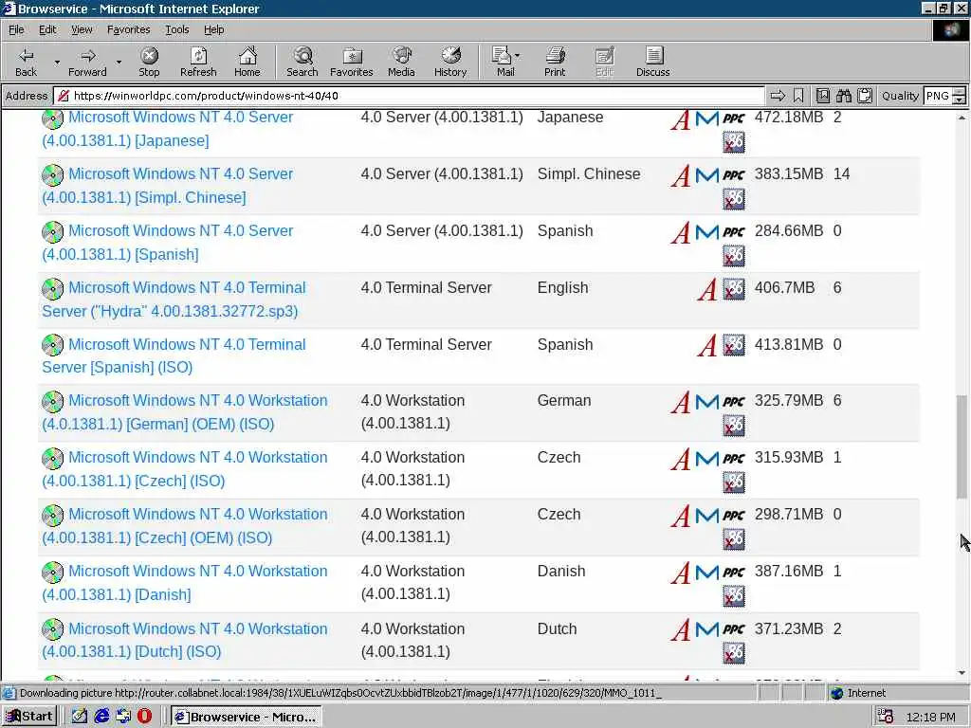Click the 325.79MB size value
971x728 pixels.
[x=788, y=401]
